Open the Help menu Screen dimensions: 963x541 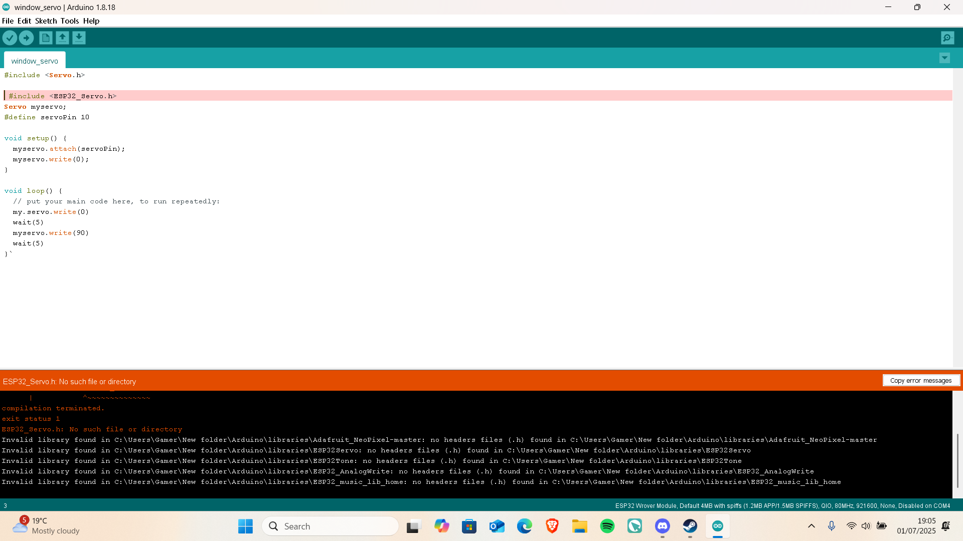(x=91, y=21)
